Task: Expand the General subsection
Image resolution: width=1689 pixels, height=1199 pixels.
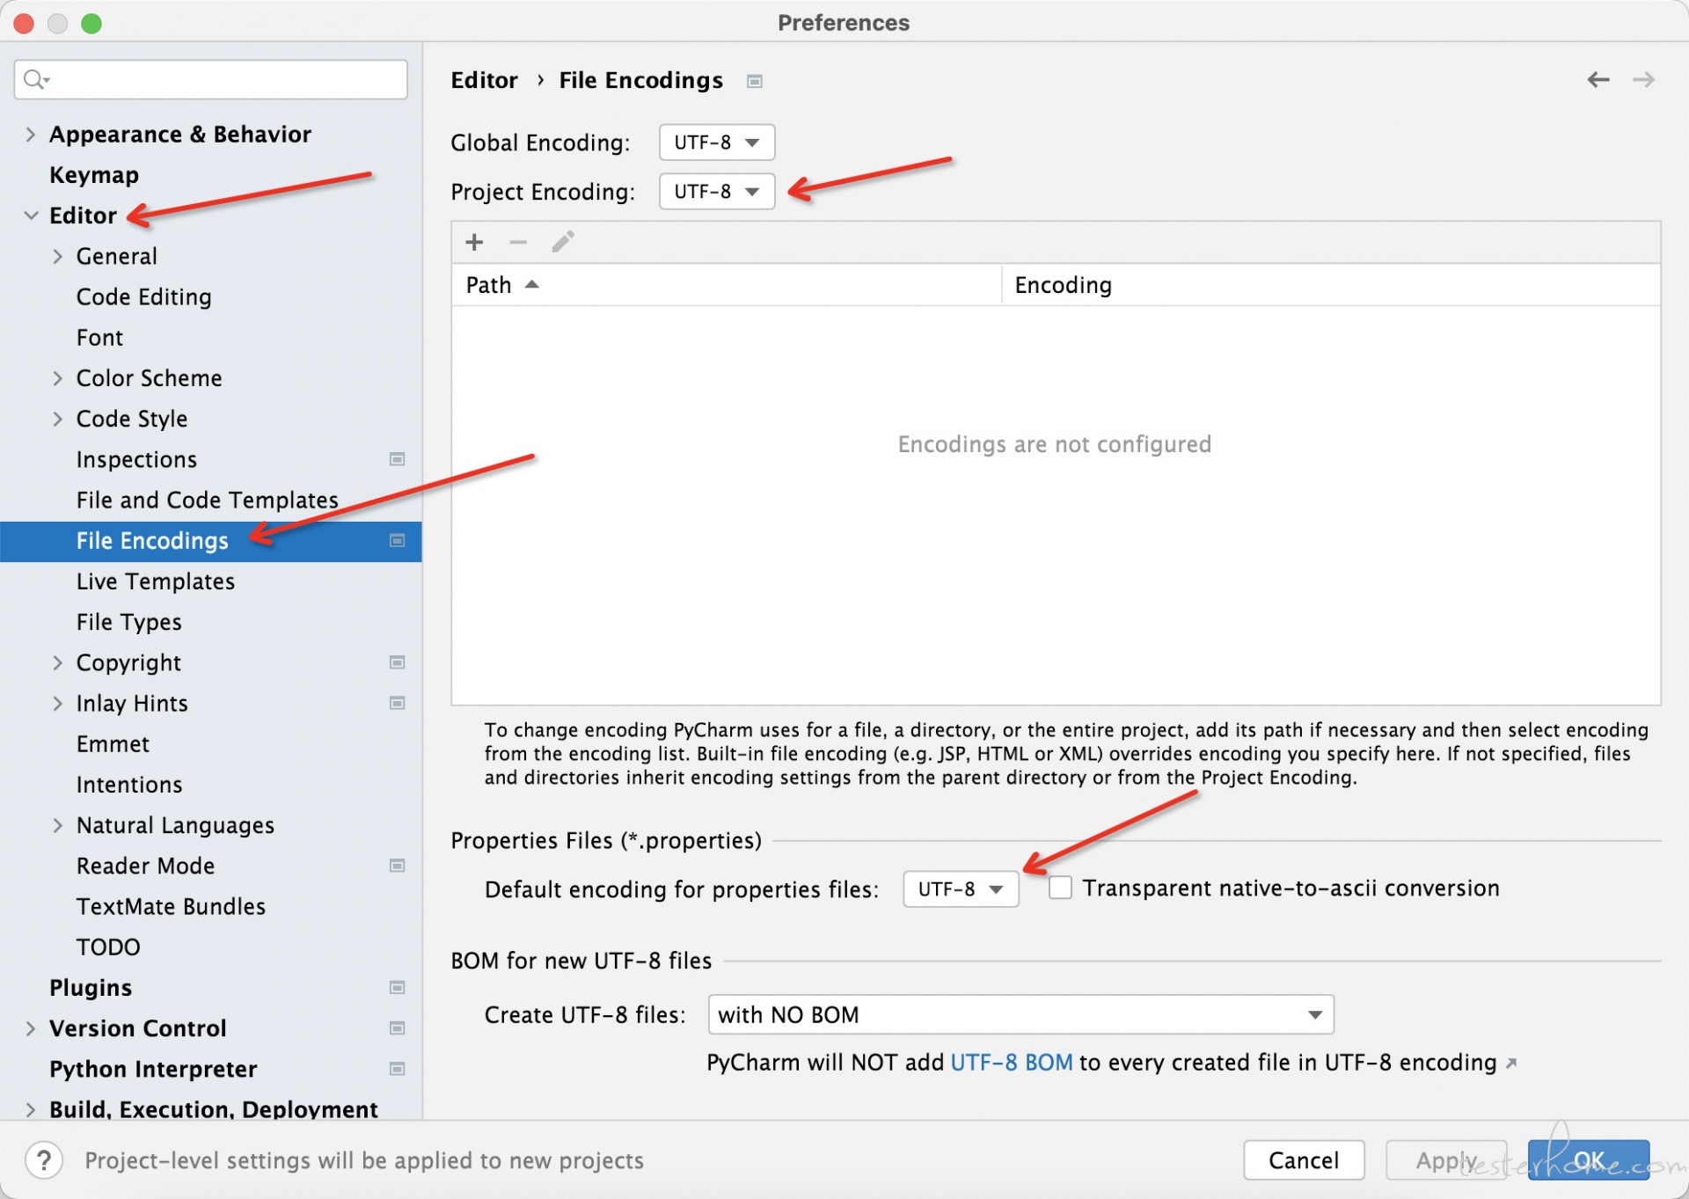Action: pos(58,256)
